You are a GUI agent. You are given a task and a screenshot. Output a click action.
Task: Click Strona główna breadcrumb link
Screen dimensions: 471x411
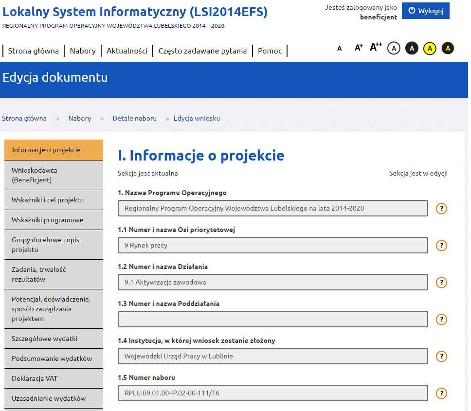[x=24, y=118]
